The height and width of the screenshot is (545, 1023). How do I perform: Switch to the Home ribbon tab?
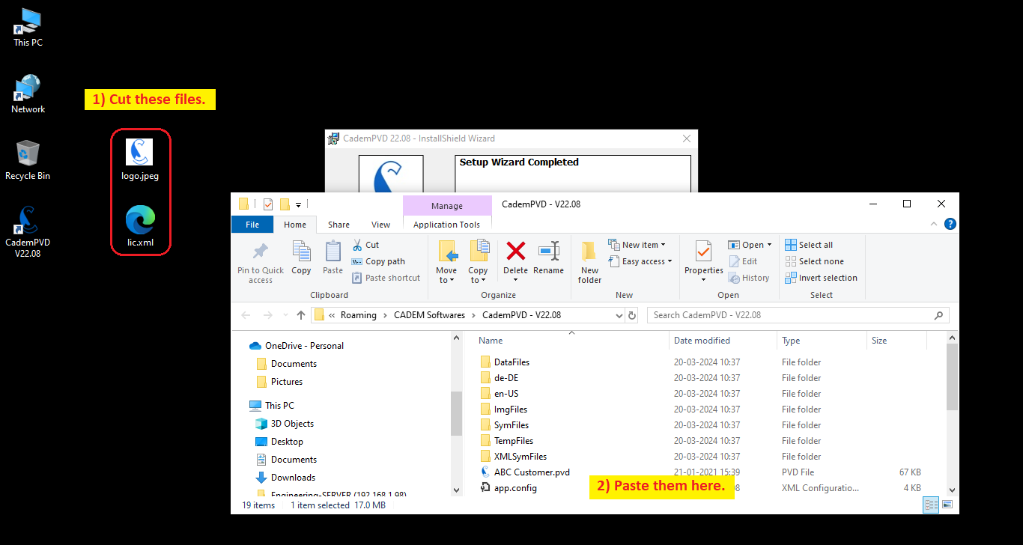295,224
